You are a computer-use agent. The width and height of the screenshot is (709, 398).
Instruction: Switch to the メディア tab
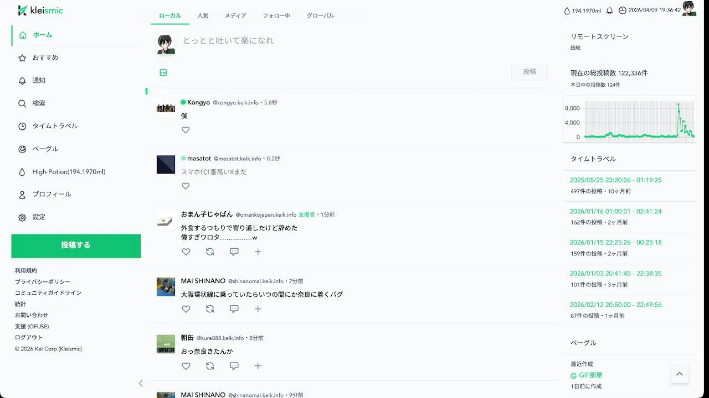235,15
